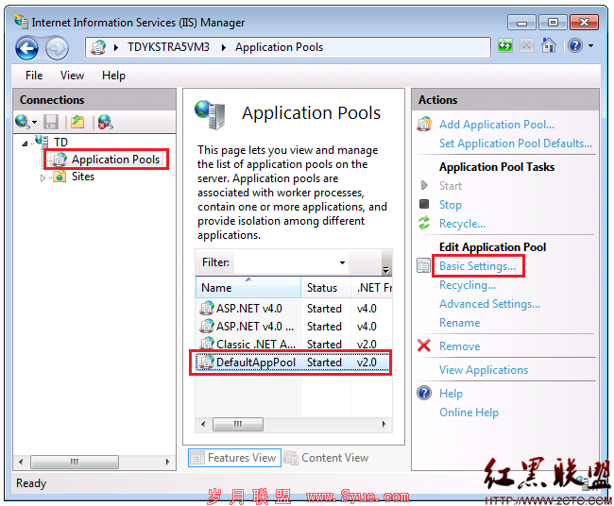This screenshot has width=614, height=506.
Task: Click Set Application Pool Defaults... link
Action: point(516,143)
